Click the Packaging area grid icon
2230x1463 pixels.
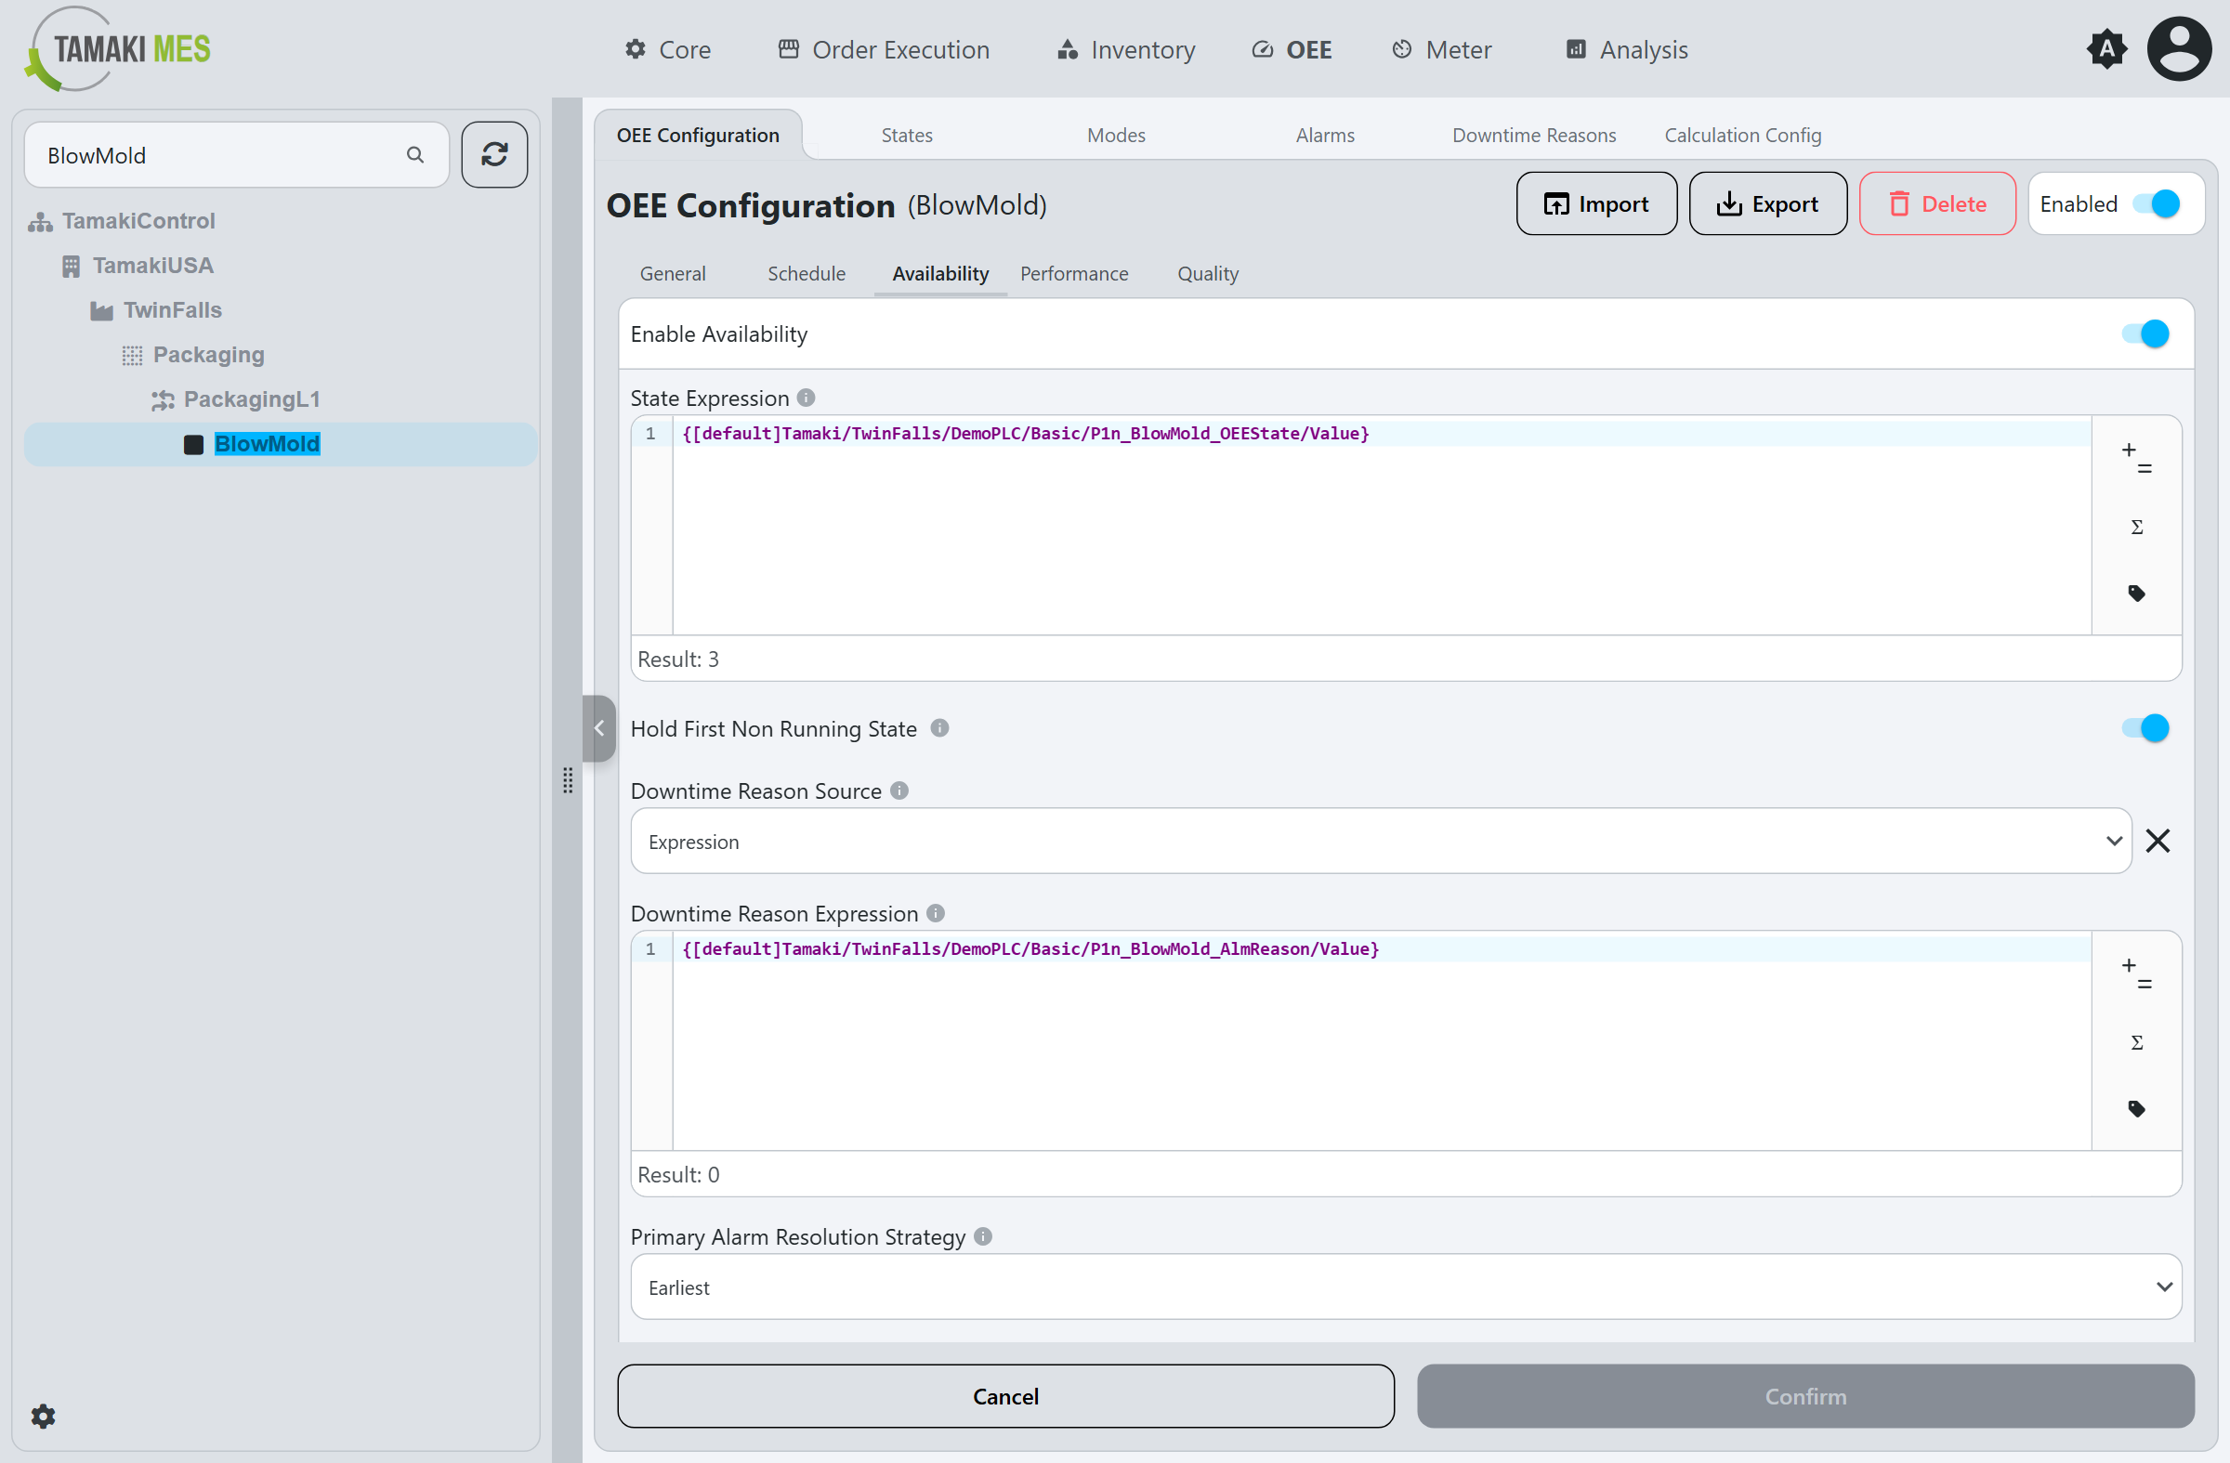pyautogui.click(x=132, y=355)
